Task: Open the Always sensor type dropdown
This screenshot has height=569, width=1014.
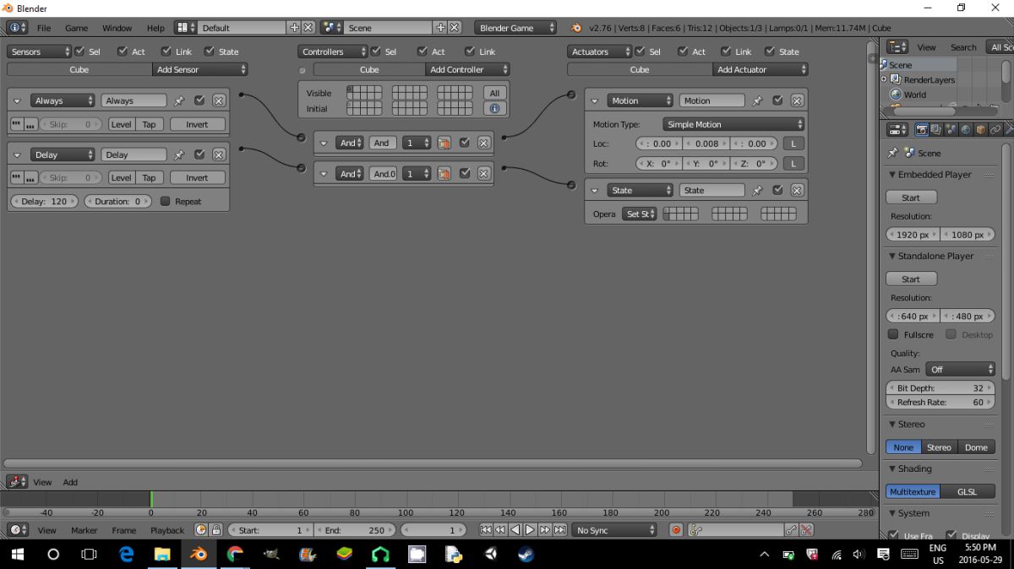Action: click(x=63, y=100)
